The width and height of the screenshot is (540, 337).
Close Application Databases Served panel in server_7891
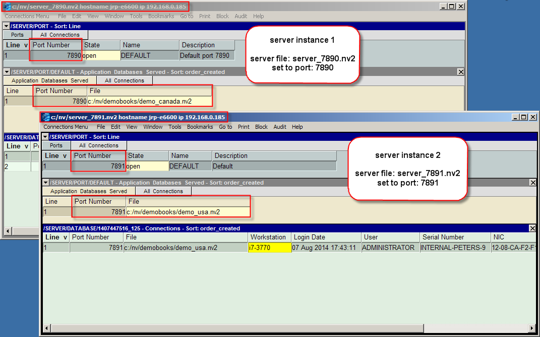click(532, 183)
